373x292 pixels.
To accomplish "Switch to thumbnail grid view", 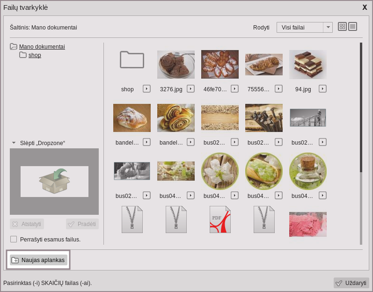I will pos(342,27).
